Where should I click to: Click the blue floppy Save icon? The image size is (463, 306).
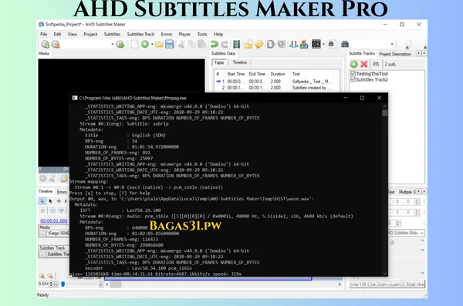(x=170, y=44)
